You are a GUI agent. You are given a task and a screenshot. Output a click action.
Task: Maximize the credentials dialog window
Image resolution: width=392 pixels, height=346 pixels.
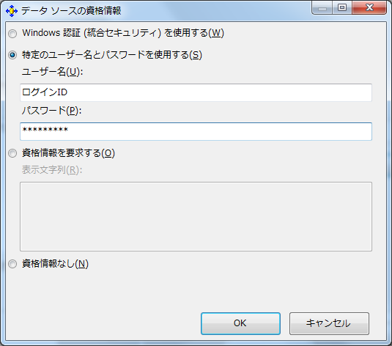click(x=342, y=8)
